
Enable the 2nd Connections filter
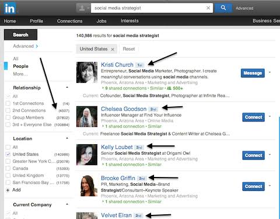pos(8,110)
